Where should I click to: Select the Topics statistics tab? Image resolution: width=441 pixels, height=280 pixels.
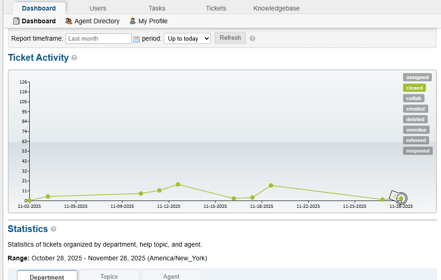pyautogui.click(x=109, y=276)
